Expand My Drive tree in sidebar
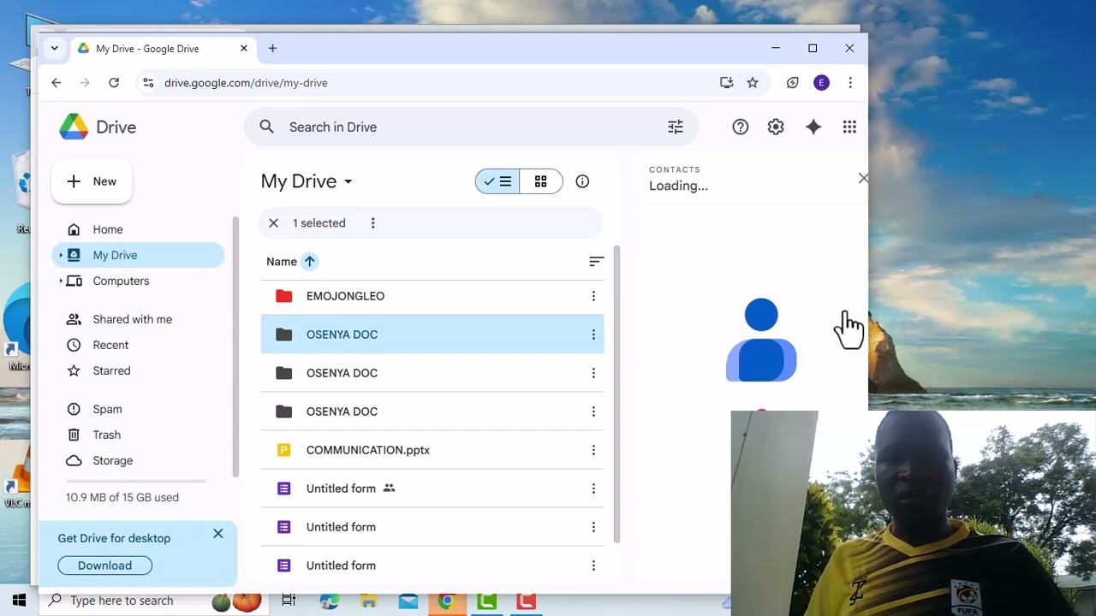 point(61,255)
